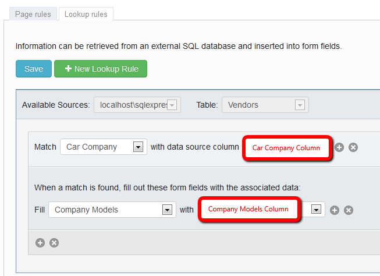Create a New Lookup Rule
380x276 pixels.
click(x=101, y=69)
